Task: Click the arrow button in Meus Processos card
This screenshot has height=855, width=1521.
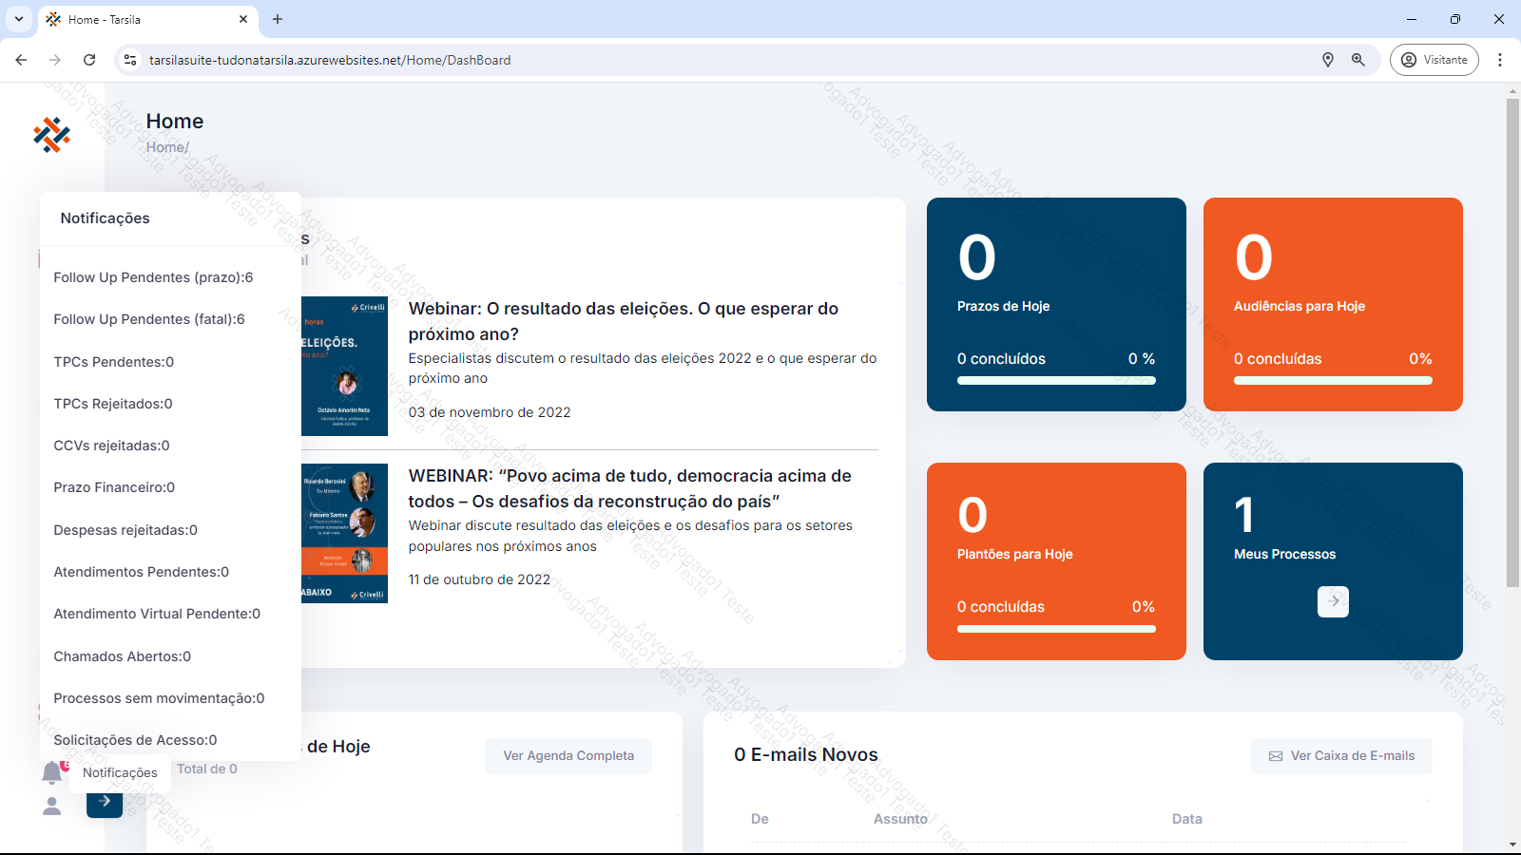Action: coord(1333,601)
